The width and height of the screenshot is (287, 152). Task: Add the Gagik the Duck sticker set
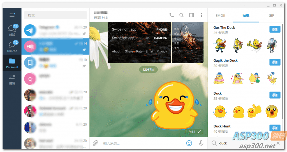pyautogui.click(x=275, y=62)
